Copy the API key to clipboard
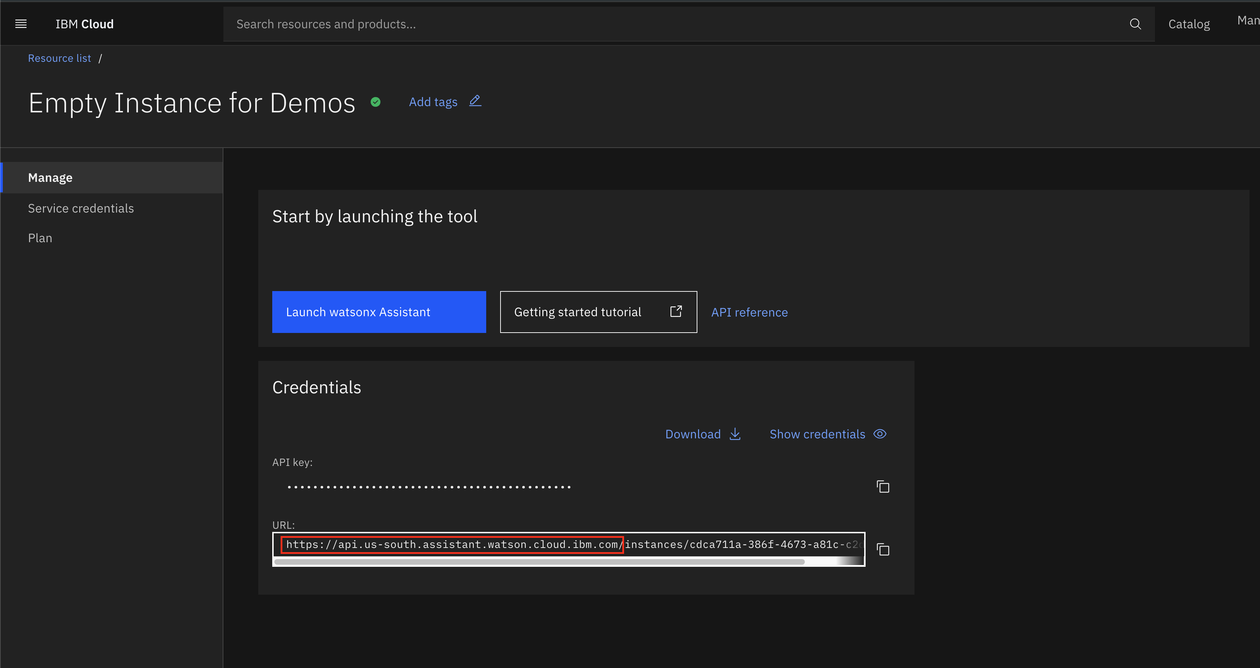The height and width of the screenshot is (668, 1260). click(x=883, y=487)
